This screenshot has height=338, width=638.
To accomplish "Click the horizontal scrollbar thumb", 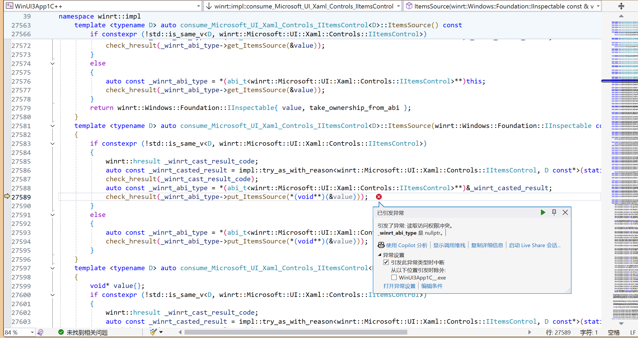I will tap(296, 332).
